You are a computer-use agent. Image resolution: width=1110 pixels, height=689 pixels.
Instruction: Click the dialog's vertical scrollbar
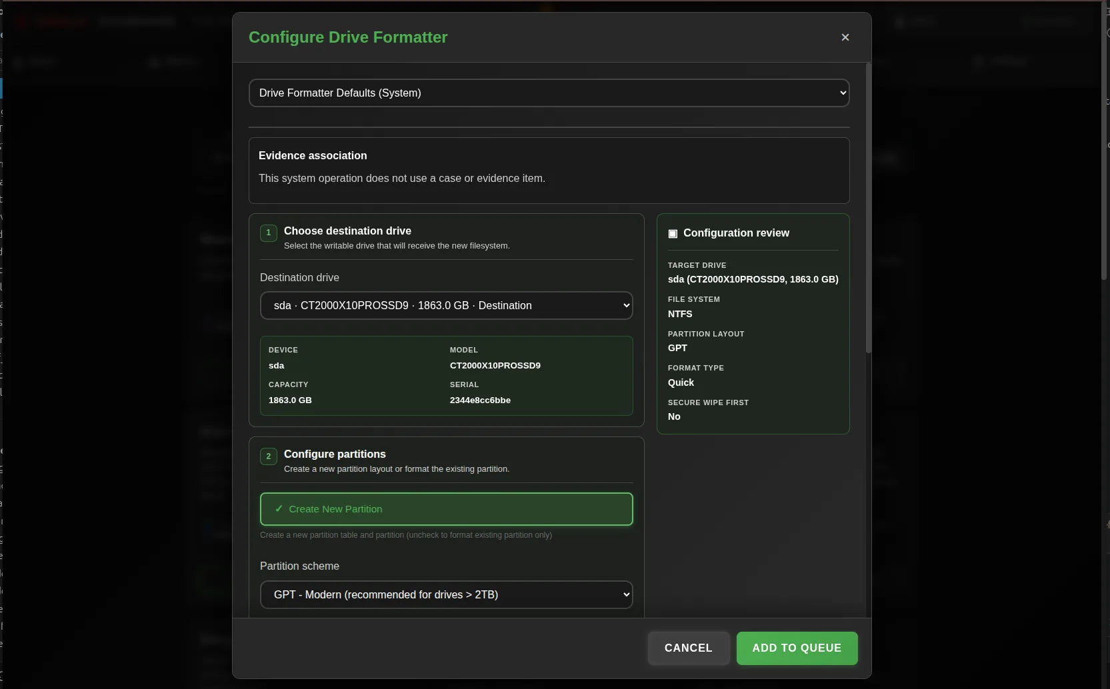pos(868,208)
